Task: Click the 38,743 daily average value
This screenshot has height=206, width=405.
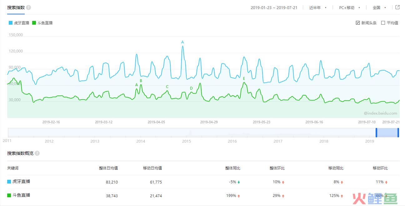Action: pos(112,196)
